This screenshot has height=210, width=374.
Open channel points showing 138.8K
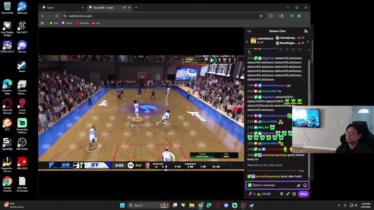pos(264,194)
